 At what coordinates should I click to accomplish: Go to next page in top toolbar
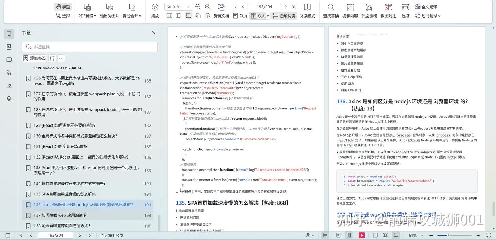click(x=285, y=7)
